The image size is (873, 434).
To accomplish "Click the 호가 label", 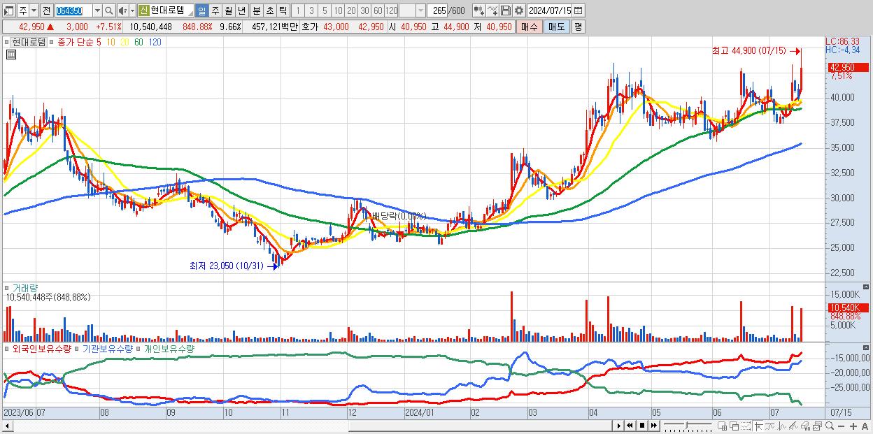I will click(x=310, y=27).
